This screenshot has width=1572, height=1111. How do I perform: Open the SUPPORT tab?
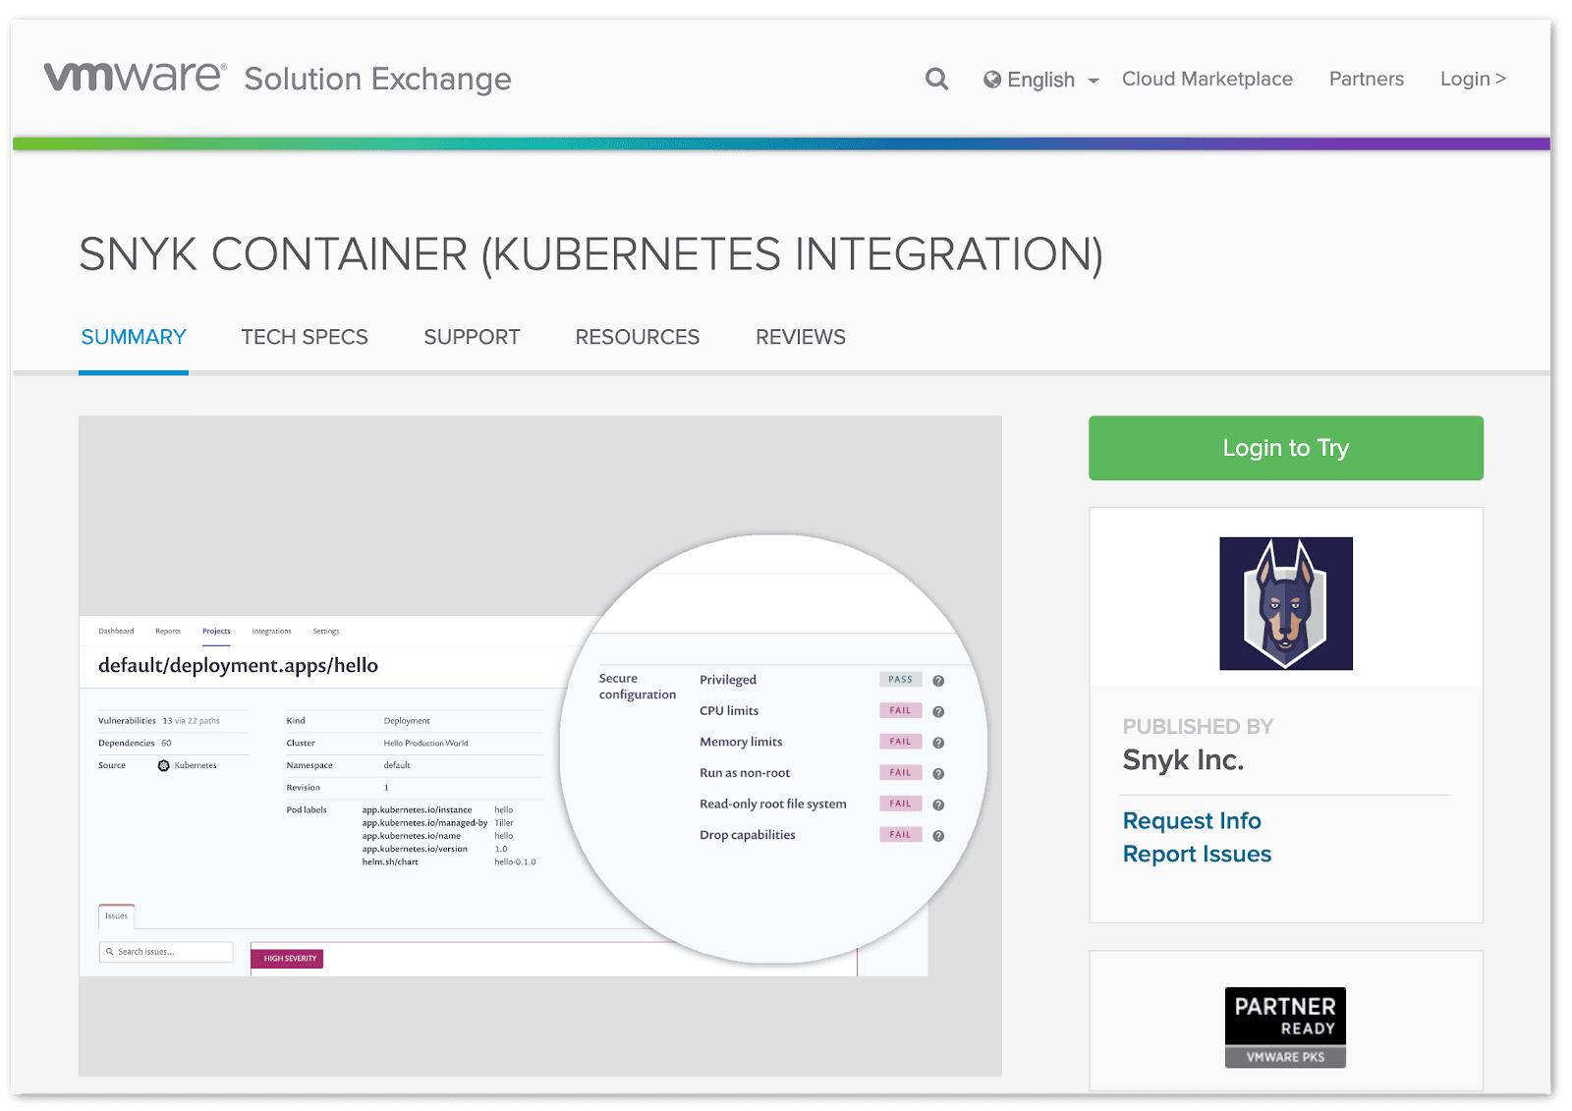(x=472, y=337)
